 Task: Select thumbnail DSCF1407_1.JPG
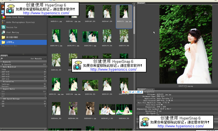pyautogui.click(x=107, y=109)
